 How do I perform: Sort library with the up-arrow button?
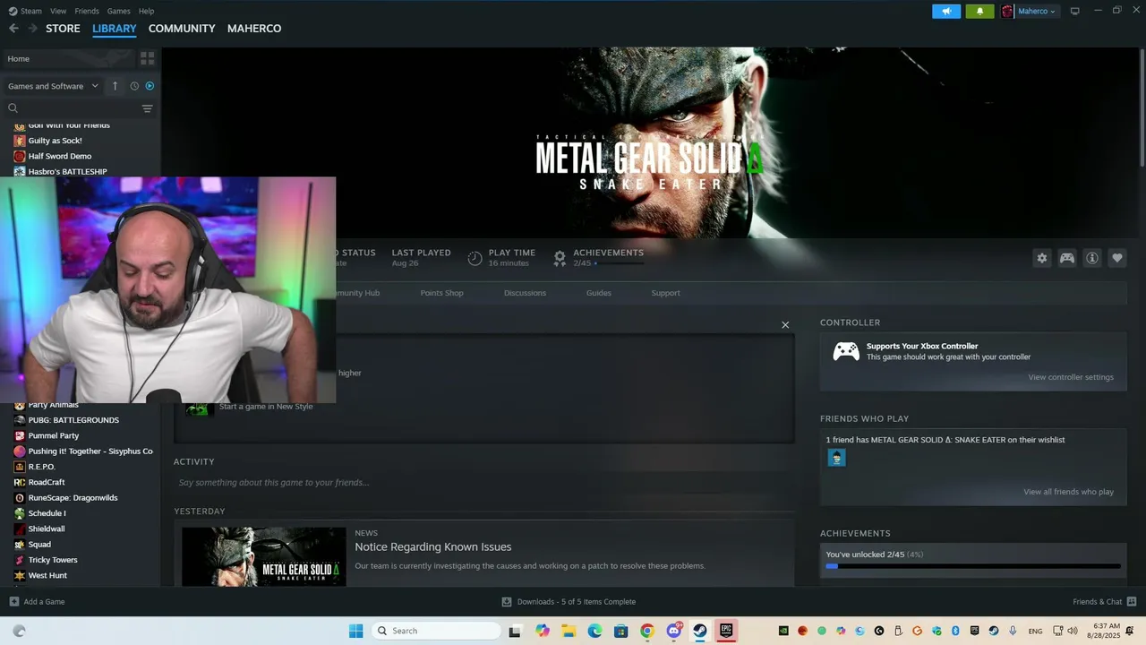[x=115, y=86]
